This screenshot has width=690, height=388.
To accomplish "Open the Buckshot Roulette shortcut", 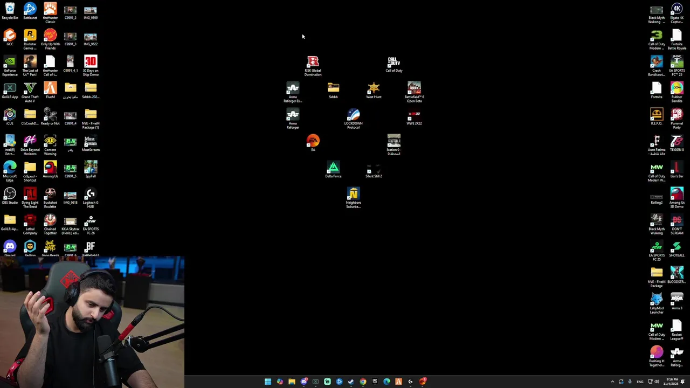I will 50,198.
